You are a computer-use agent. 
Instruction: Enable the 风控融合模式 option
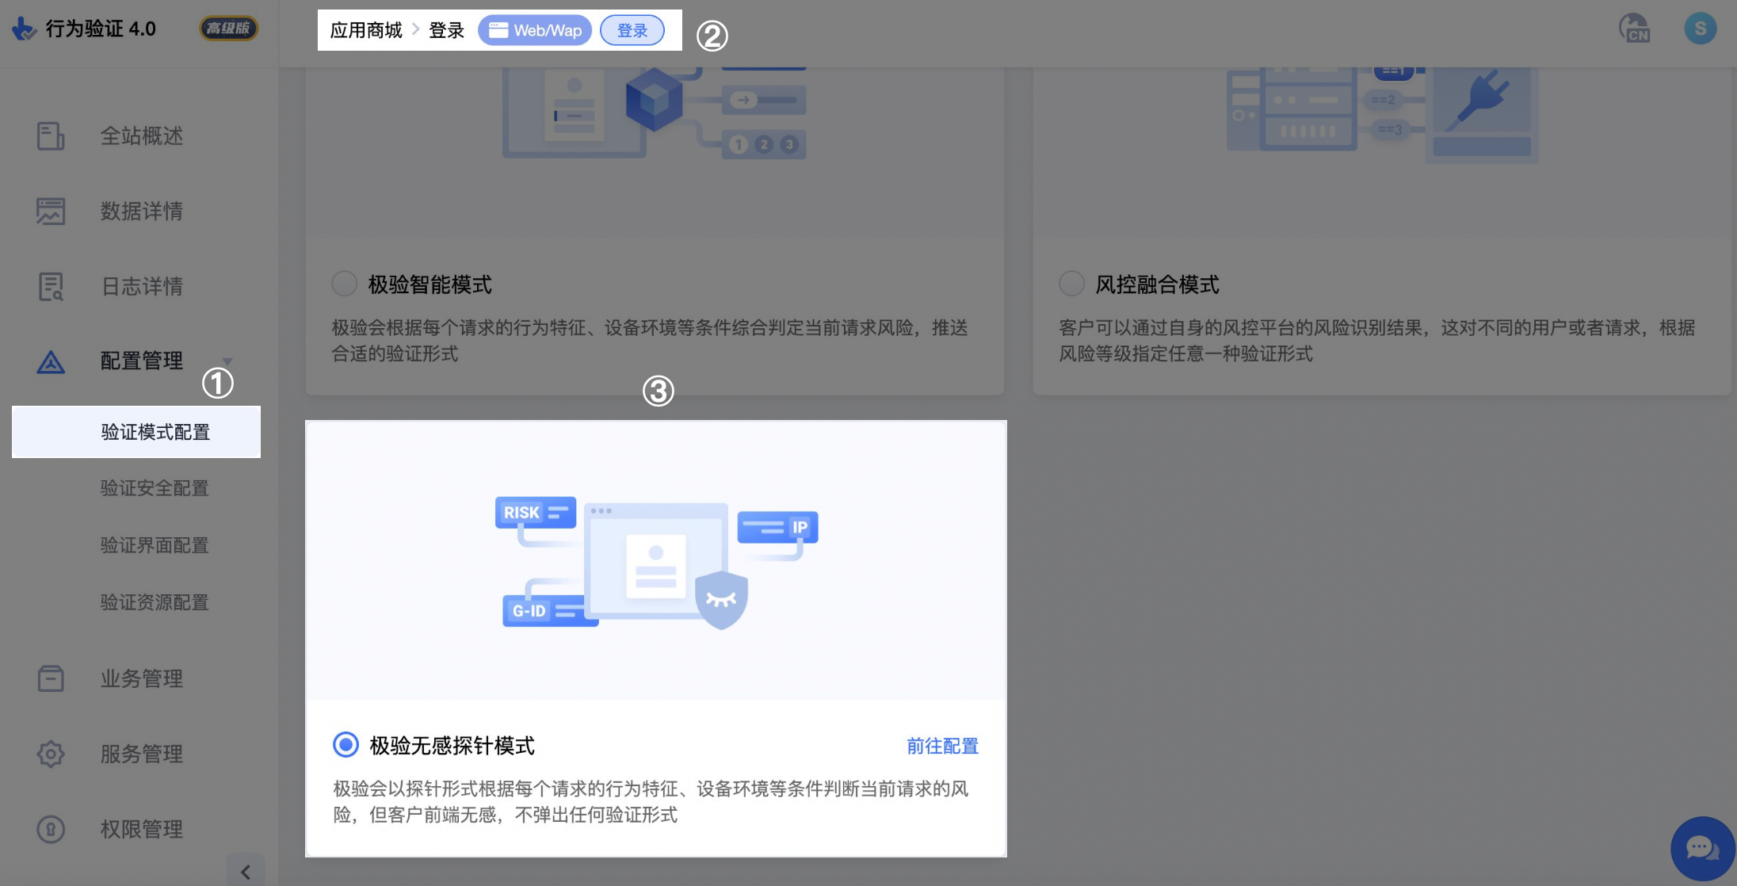pyautogui.click(x=1071, y=283)
